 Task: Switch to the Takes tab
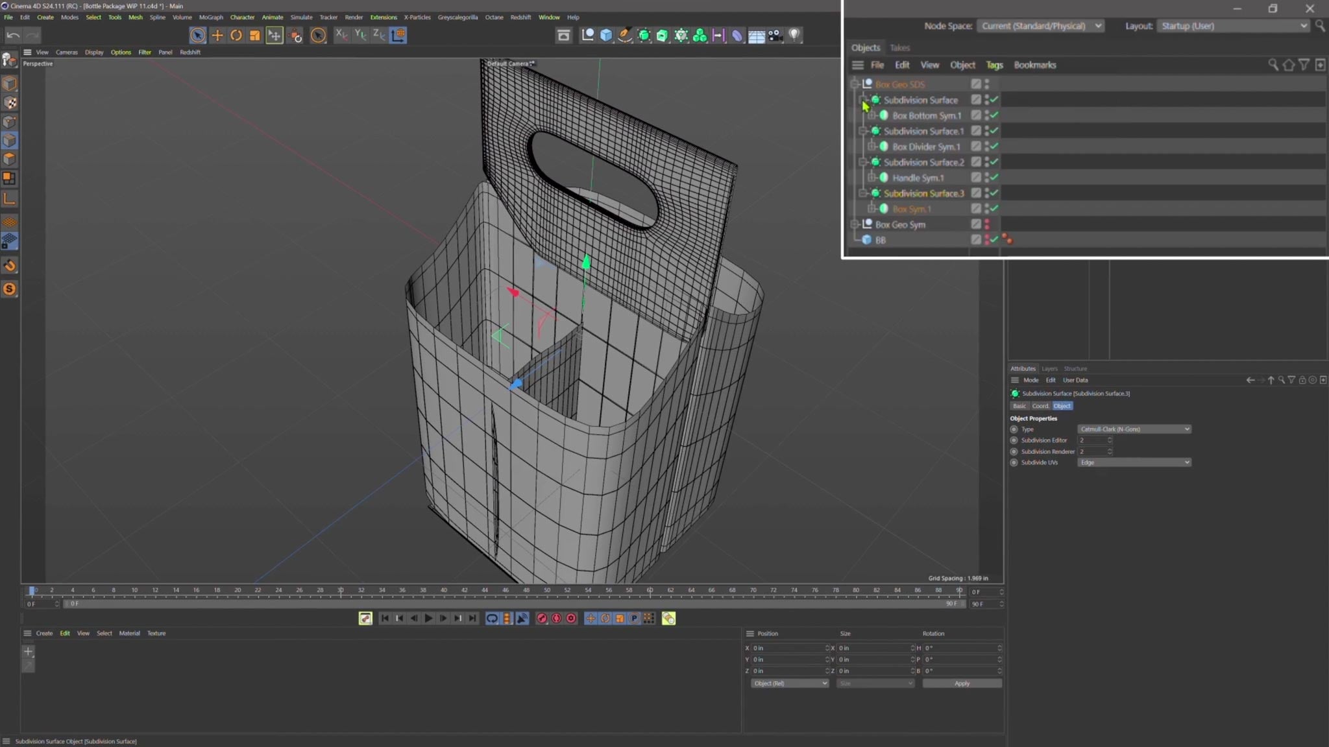(x=900, y=48)
